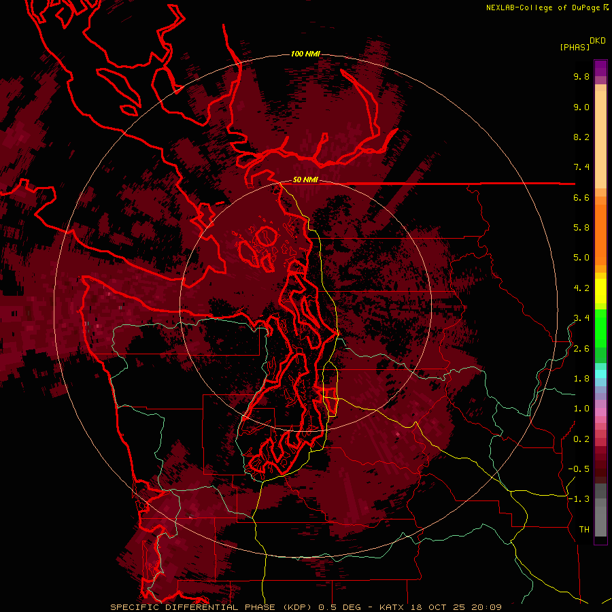612x612 pixels.
Task: Click the 2.6 scale value
Action: (581, 349)
